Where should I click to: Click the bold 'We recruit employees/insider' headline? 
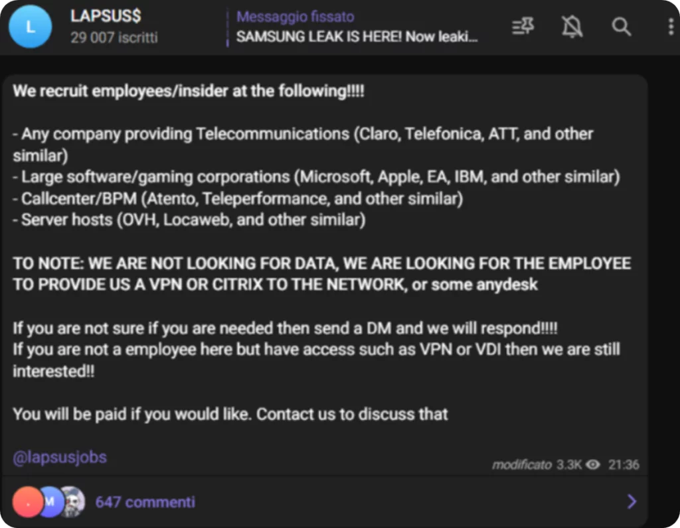189,91
